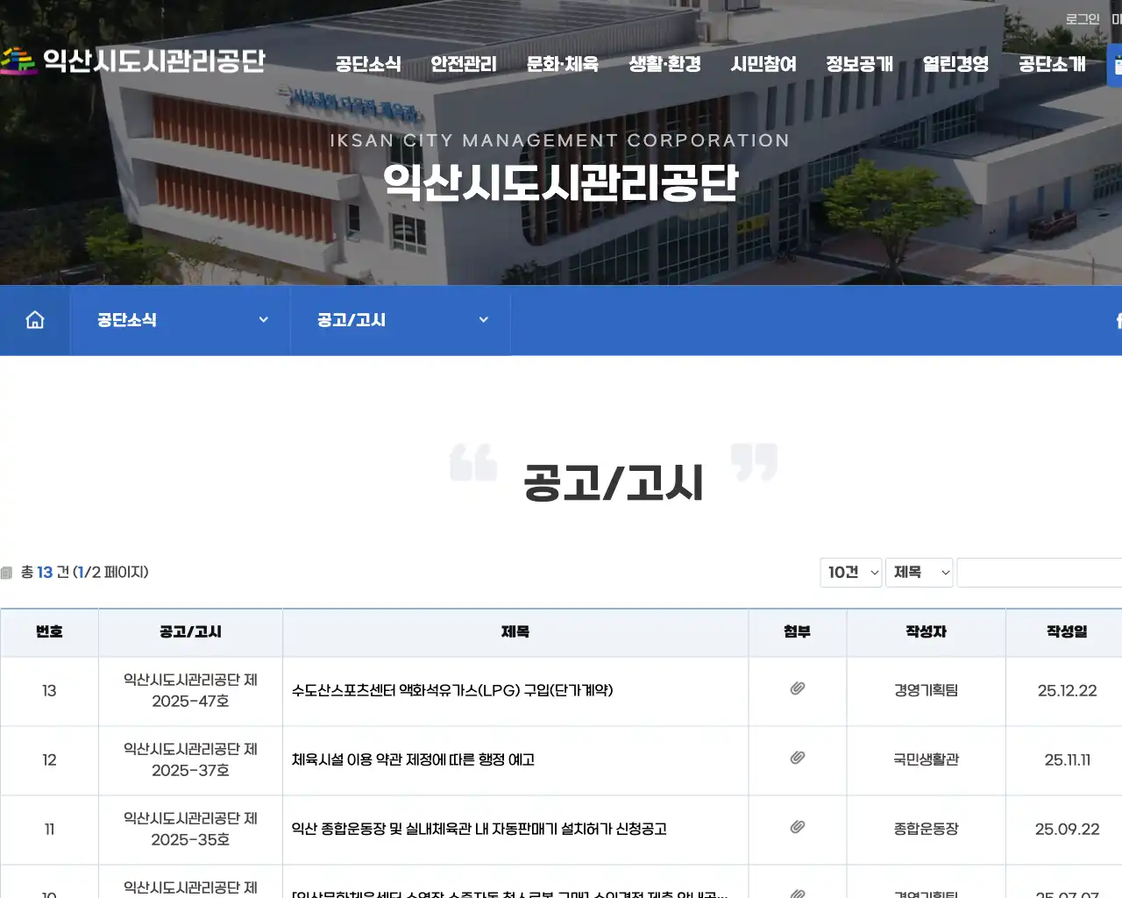Click the 로그인 link
The image size is (1122, 898).
click(1082, 18)
